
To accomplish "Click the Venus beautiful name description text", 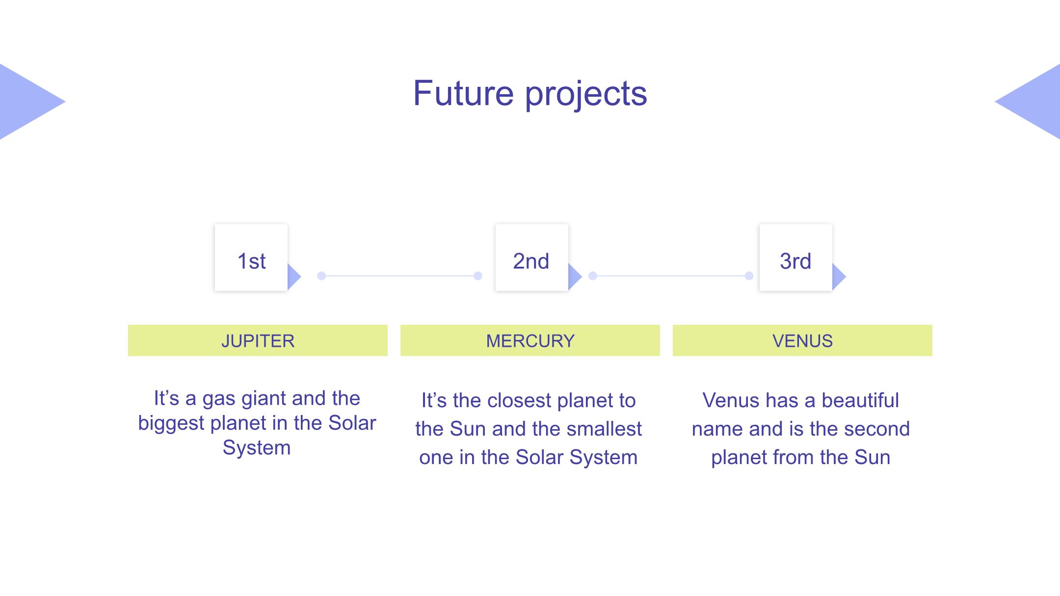I will point(801,429).
